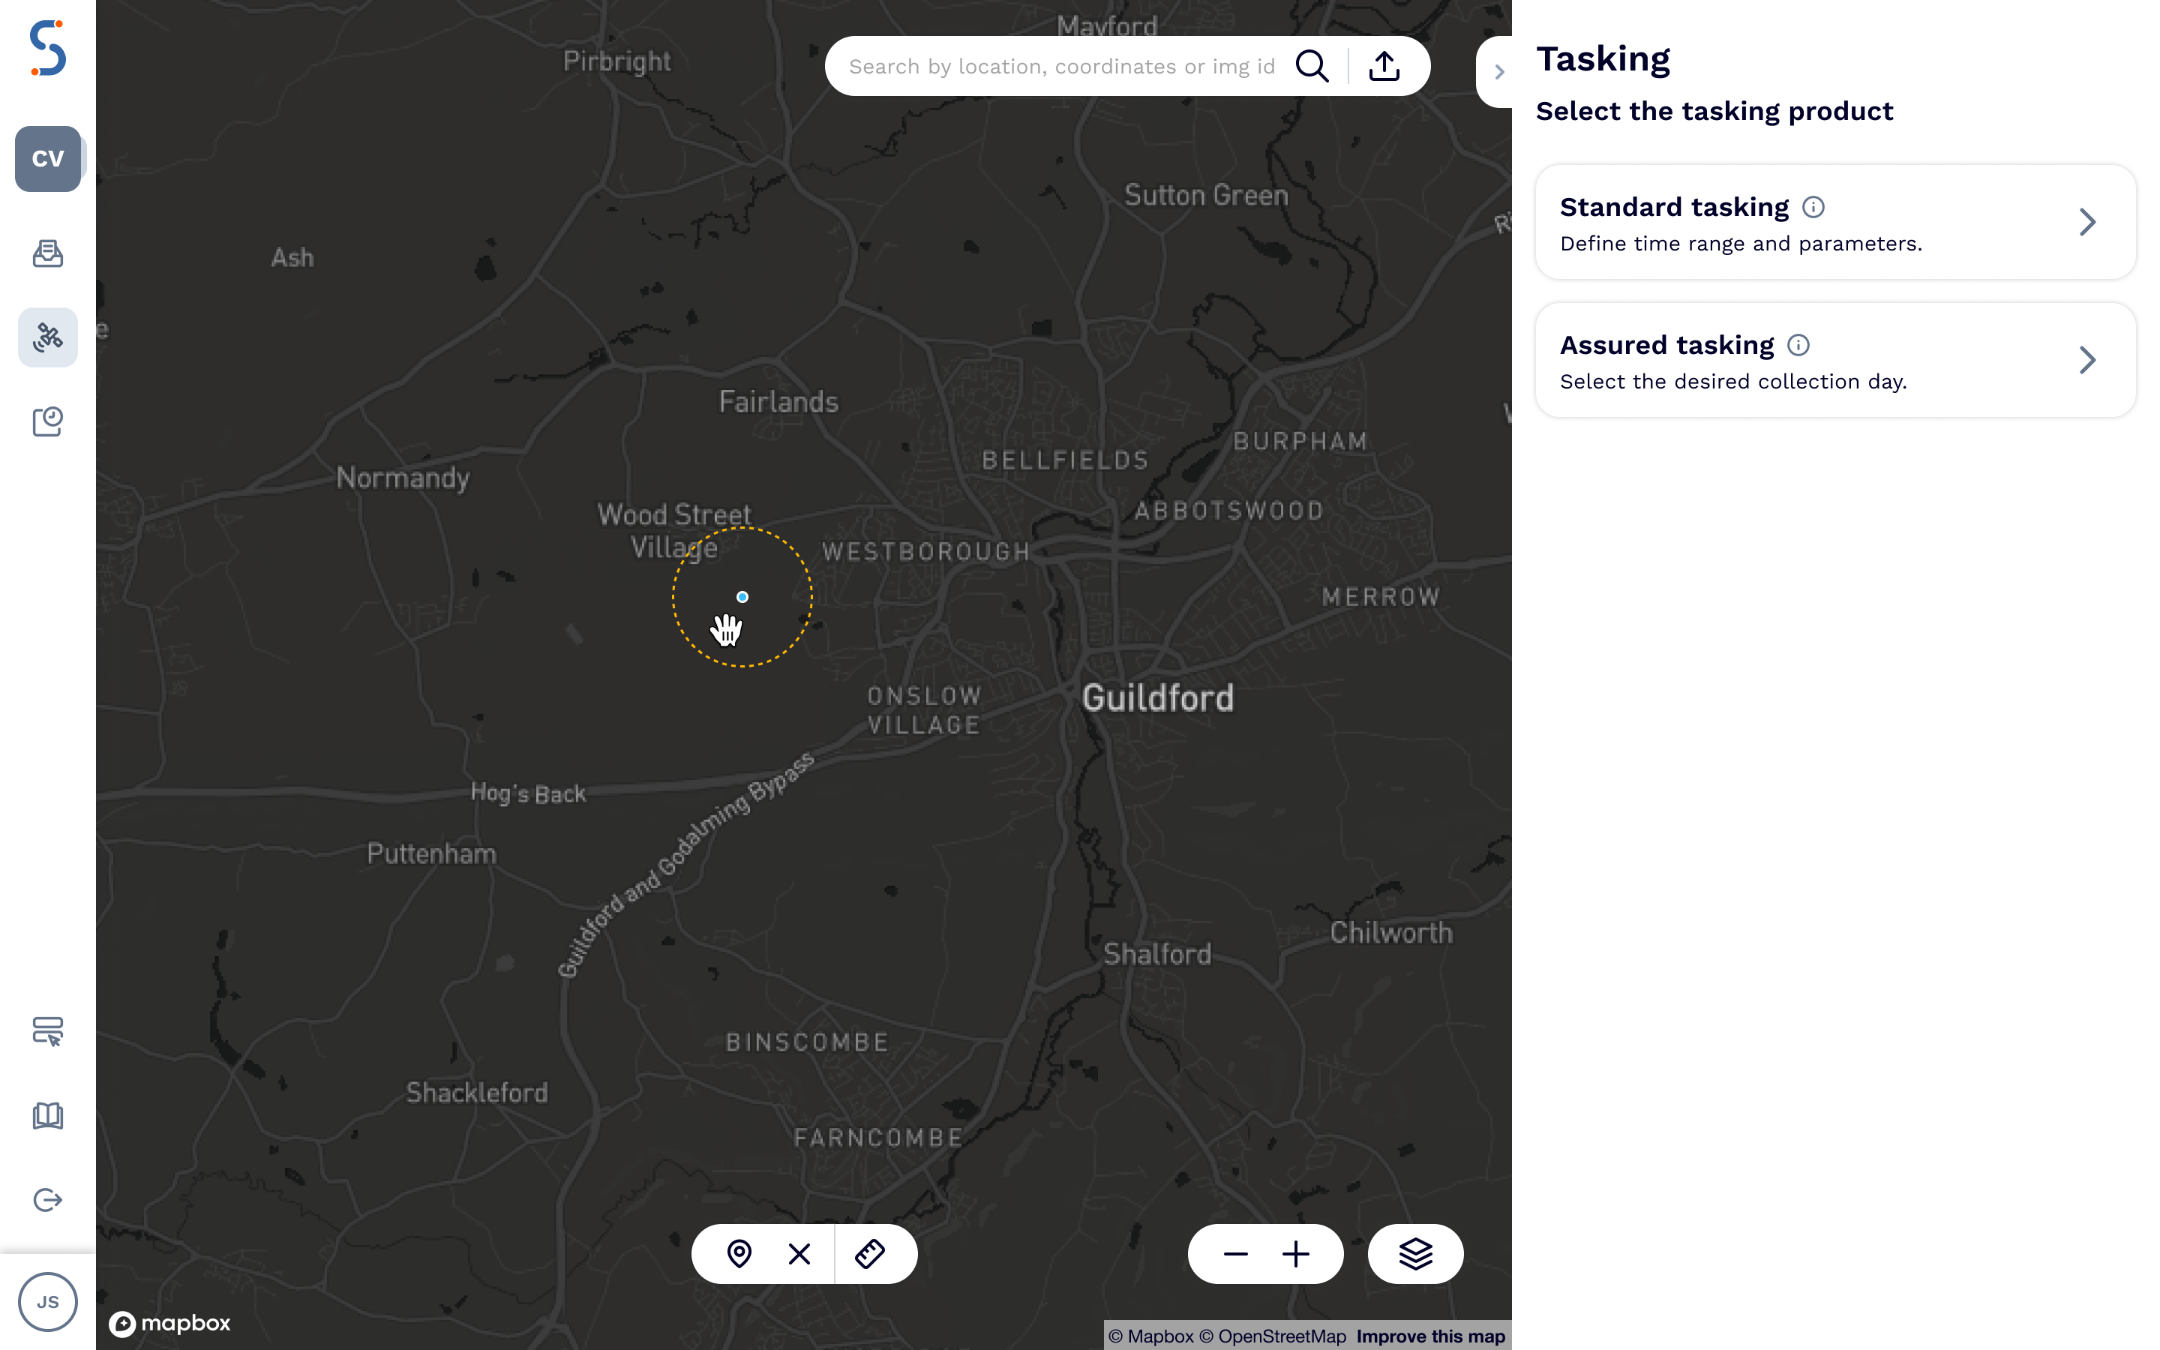Click the logout arrow icon

pyautogui.click(x=48, y=1200)
